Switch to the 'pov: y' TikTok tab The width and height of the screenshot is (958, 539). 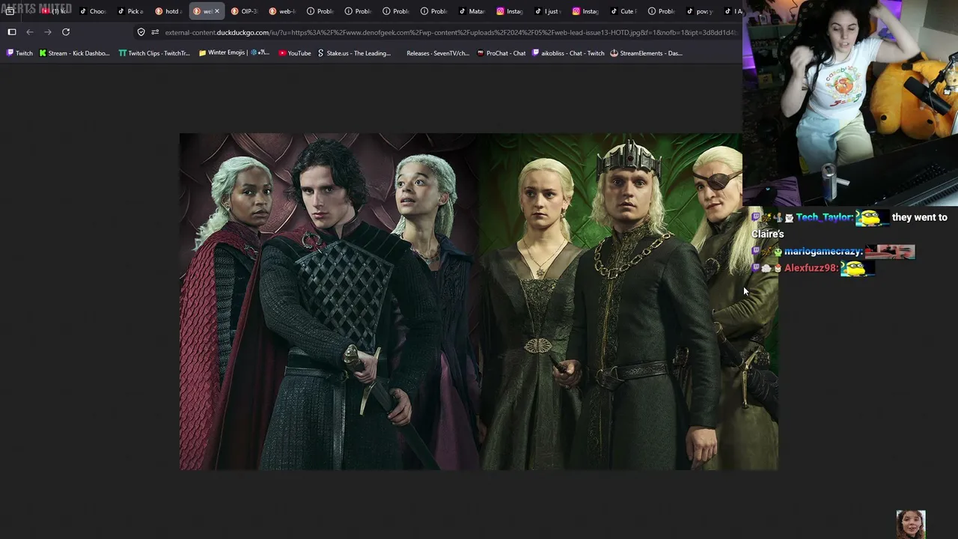coord(701,11)
